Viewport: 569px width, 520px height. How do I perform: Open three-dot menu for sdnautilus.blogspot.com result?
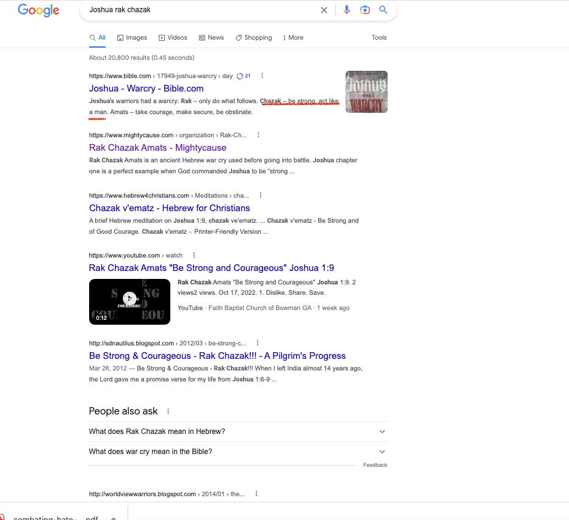click(x=258, y=342)
